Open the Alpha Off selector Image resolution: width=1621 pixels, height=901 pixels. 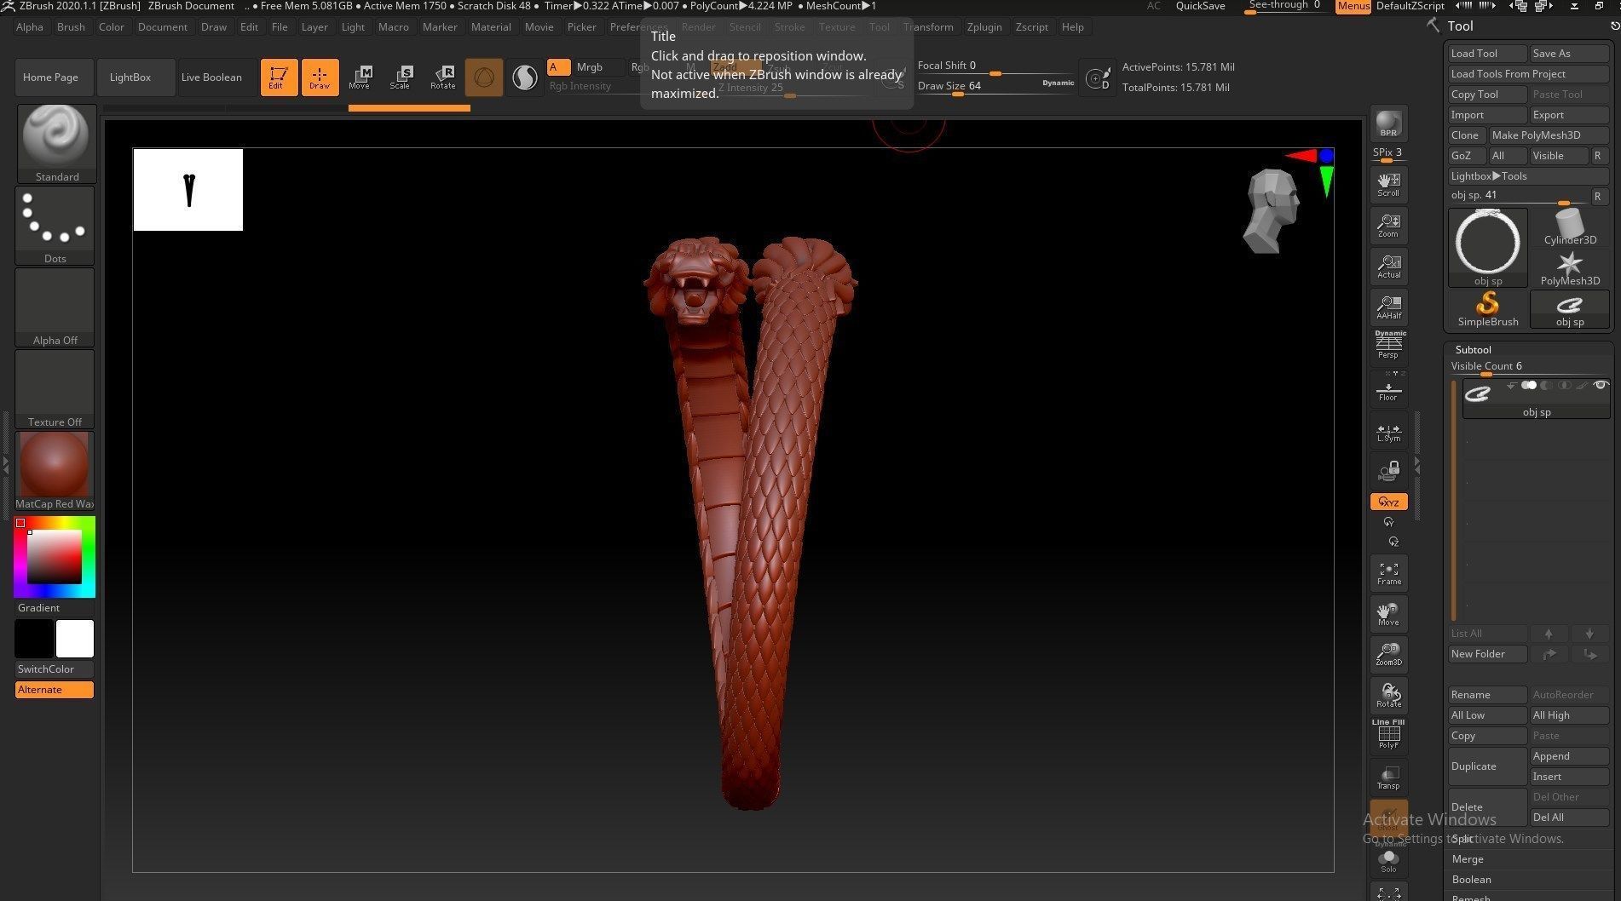point(55,307)
